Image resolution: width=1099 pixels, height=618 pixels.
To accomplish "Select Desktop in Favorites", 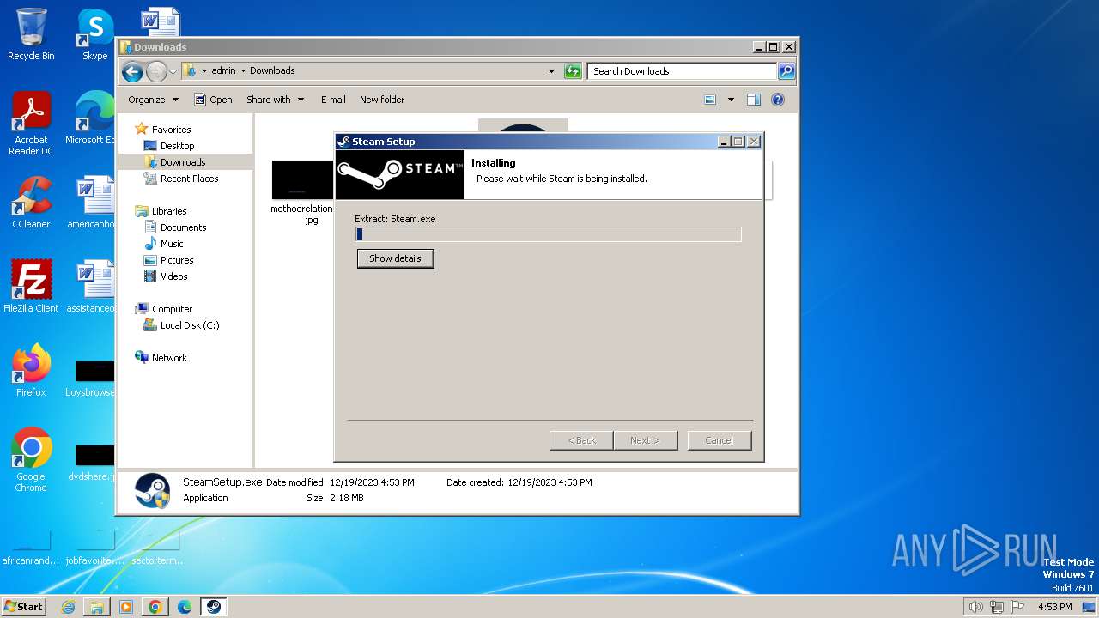I will (x=177, y=146).
